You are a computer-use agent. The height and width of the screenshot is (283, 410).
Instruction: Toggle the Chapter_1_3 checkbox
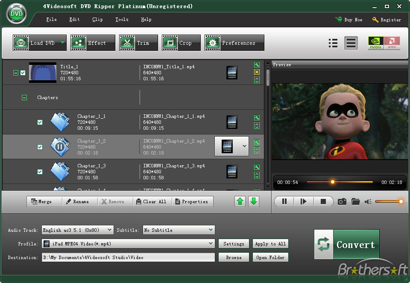point(40,172)
